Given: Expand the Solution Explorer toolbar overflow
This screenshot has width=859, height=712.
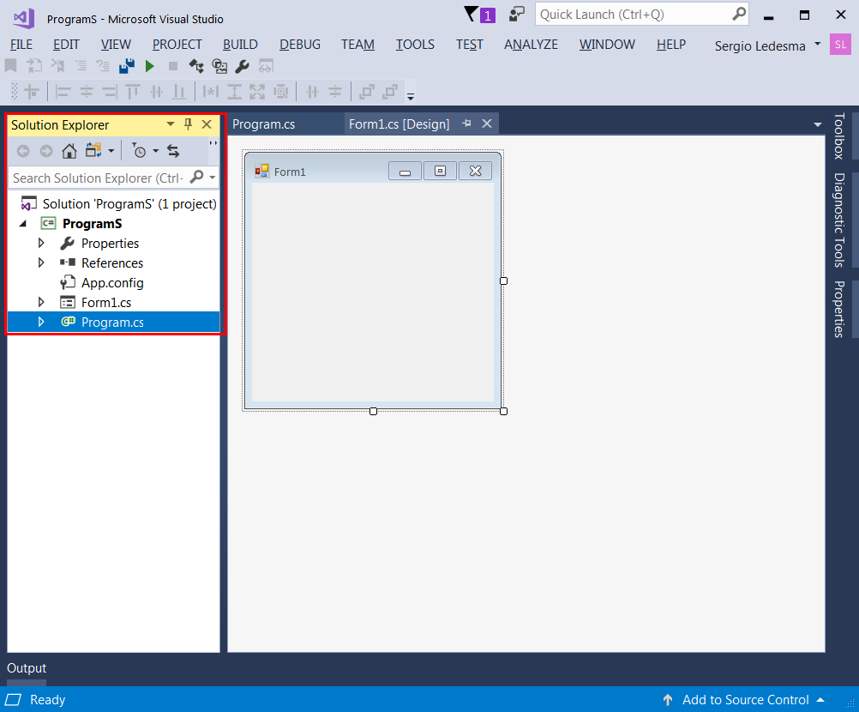Looking at the screenshot, I should tap(213, 143).
